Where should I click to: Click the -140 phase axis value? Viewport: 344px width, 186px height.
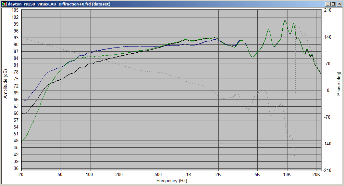click(x=327, y=144)
